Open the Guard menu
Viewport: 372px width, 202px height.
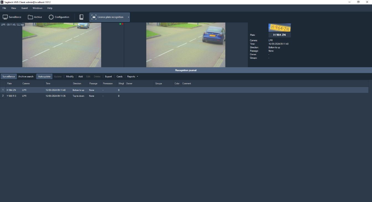pos(24,8)
